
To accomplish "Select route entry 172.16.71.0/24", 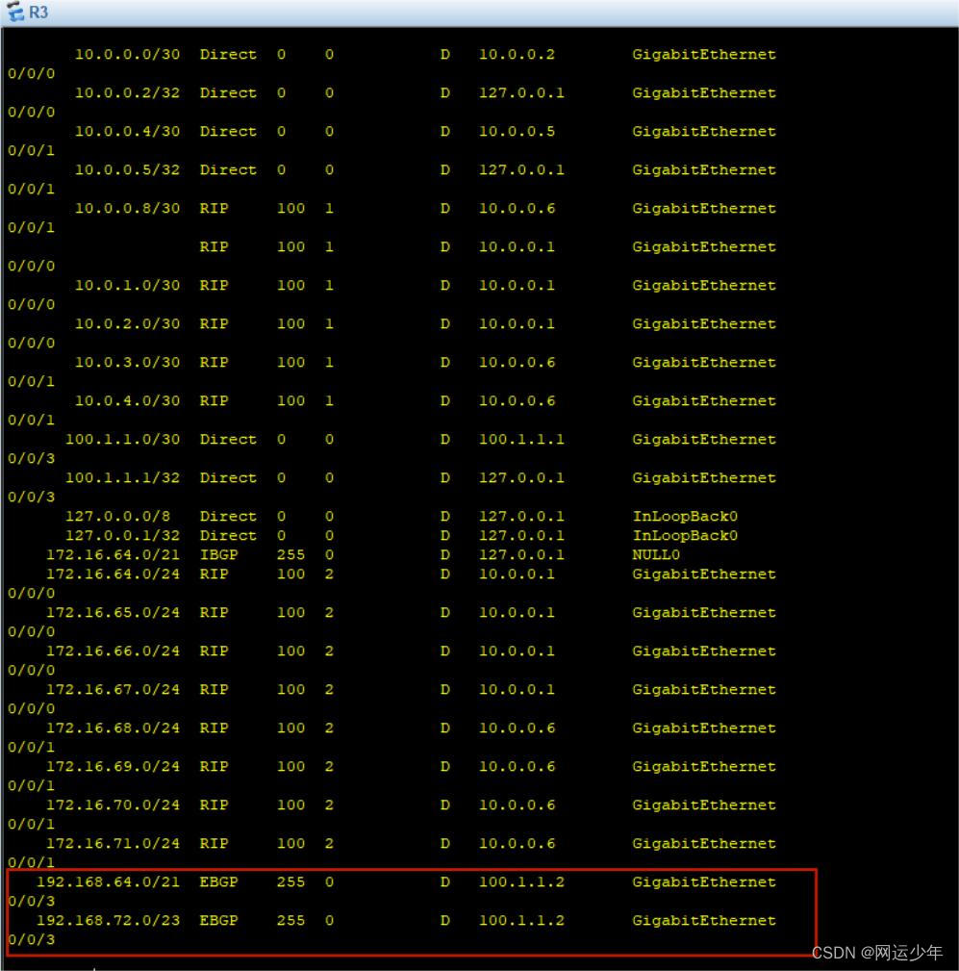I will [x=113, y=843].
